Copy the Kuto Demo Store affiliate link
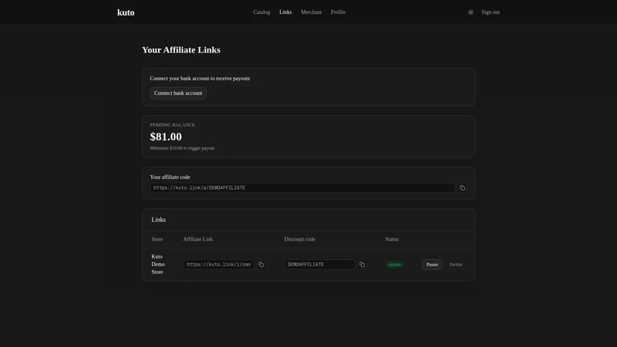This screenshot has height=347, width=617. 261,264
